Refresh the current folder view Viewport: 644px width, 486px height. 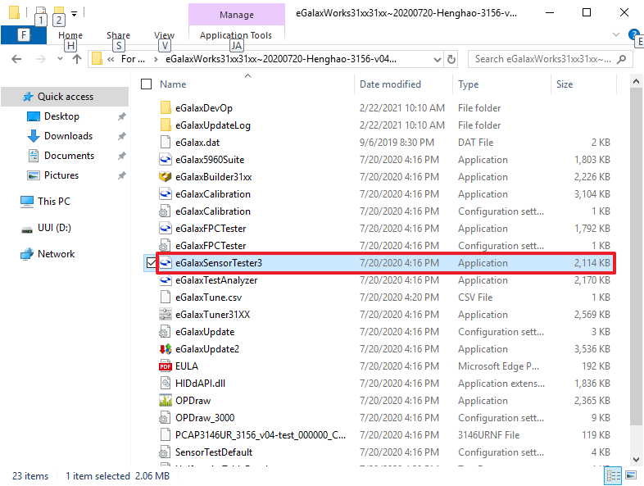[451, 59]
